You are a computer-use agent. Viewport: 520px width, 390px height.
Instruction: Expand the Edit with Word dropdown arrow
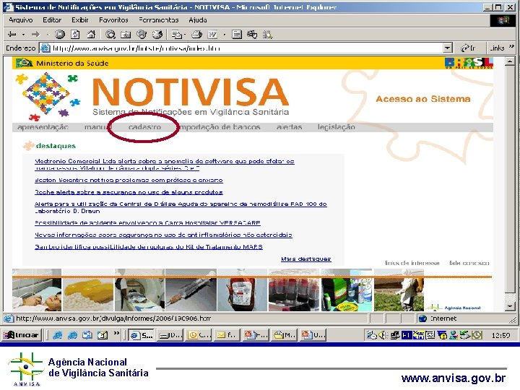(x=224, y=35)
